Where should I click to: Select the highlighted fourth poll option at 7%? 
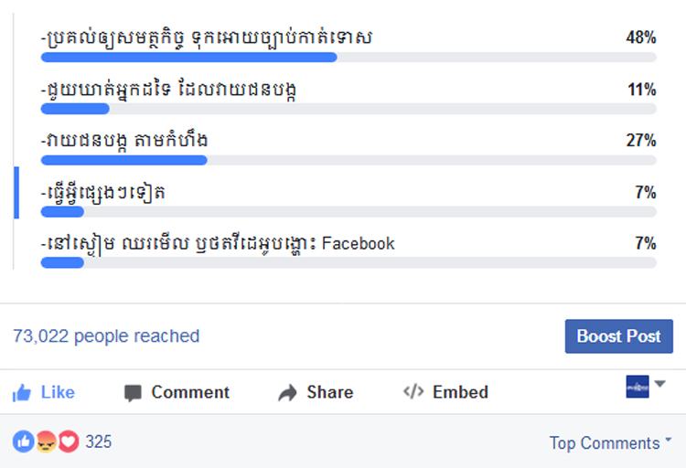[104, 193]
